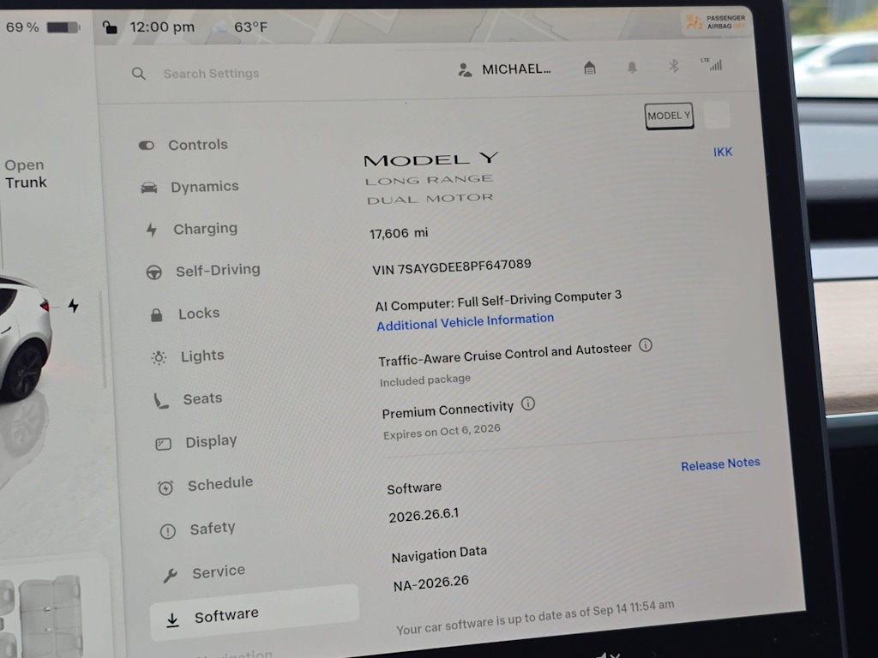
Task: Tap the 63°F temperature readout
Action: 250,27
